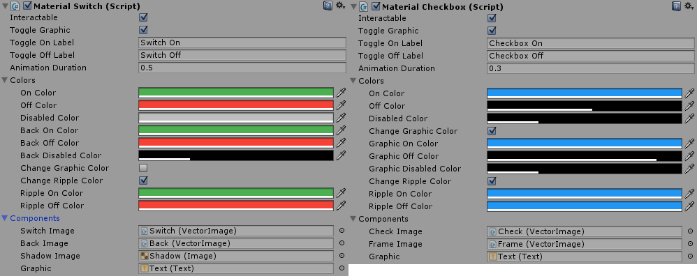Disable the Material Checkbox component checkbox
The height and width of the screenshot is (276, 697).
(x=376, y=6)
